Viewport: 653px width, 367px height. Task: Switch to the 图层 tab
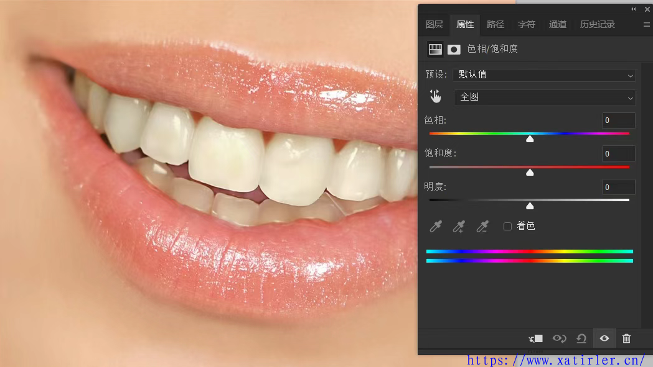(x=434, y=25)
